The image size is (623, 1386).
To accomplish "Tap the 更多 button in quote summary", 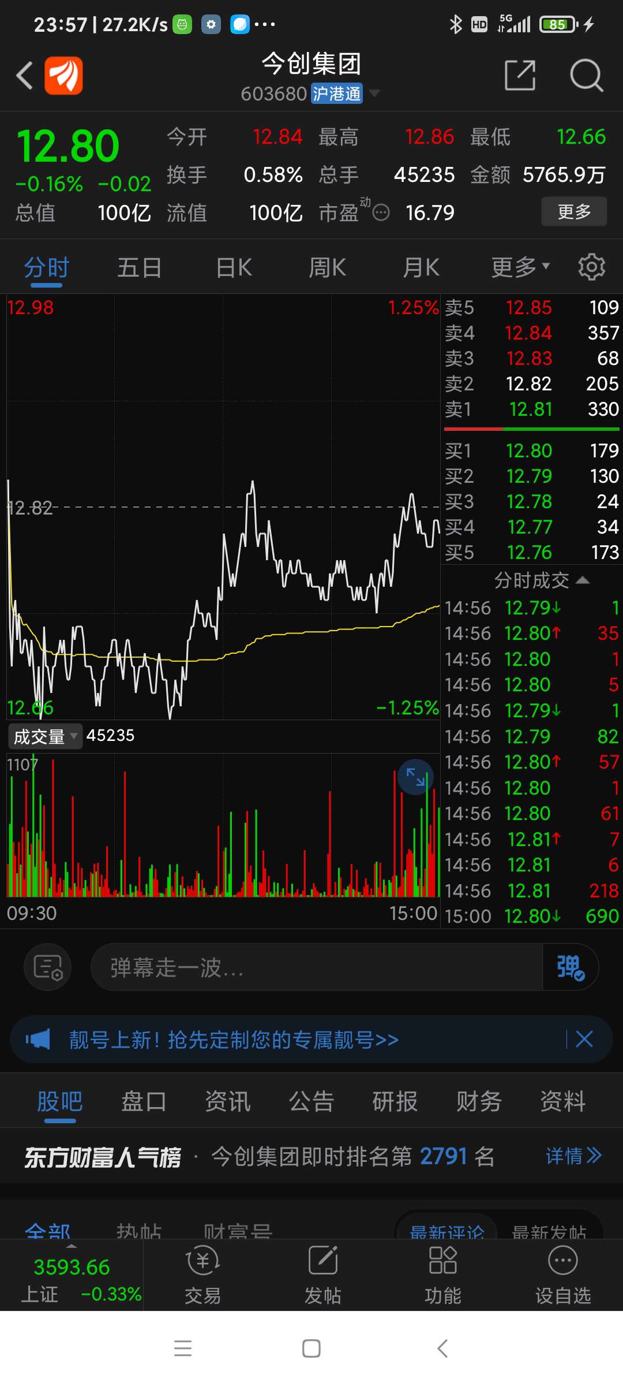I will pyautogui.click(x=574, y=211).
